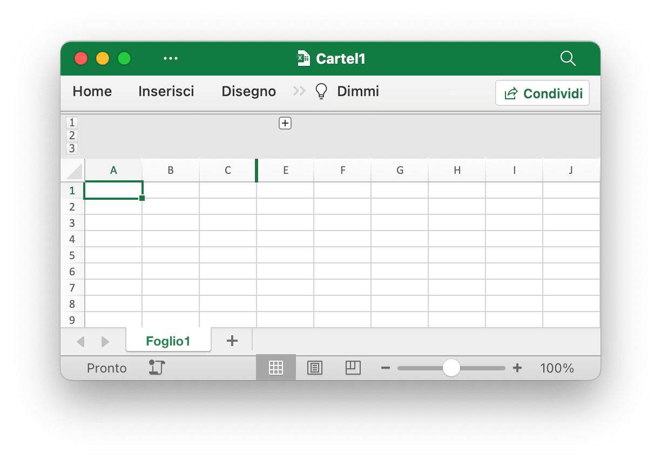Click the Condividi share button

[542, 93]
